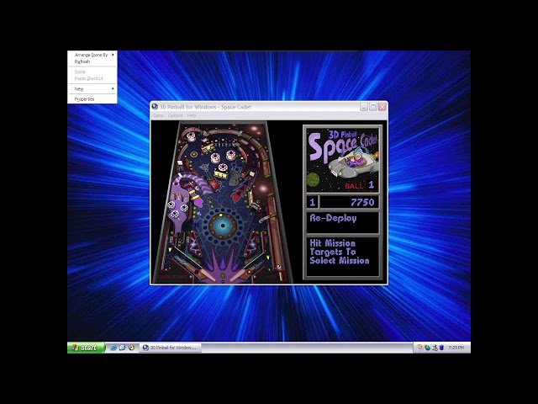Click the first system tray icon
538x404 pixels.
420,348
